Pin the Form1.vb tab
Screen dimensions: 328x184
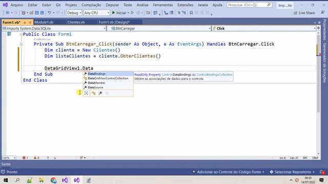(x=25, y=22)
